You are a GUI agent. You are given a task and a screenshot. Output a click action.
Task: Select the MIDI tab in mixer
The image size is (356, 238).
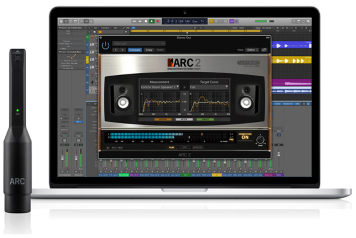click(x=297, y=104)
